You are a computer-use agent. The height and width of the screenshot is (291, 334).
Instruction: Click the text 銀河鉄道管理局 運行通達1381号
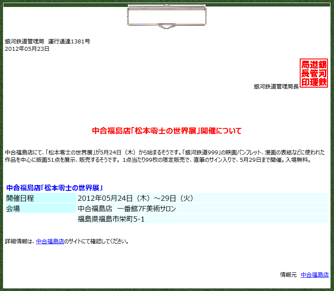pyautogui.click(x=48, y=41)
